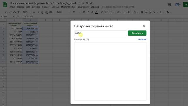Screen dimensions: 188x106
Task: Open the last edit history link
Action: coord(118,7)
